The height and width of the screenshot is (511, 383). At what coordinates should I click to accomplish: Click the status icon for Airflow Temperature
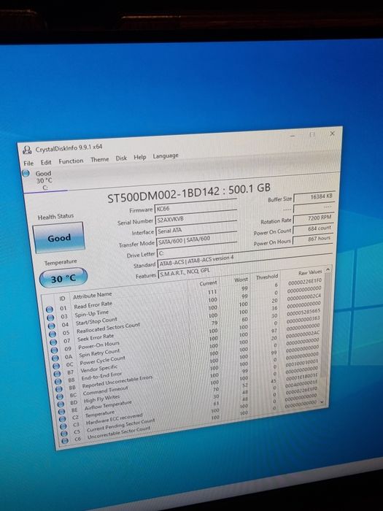[x=62, y=411]
